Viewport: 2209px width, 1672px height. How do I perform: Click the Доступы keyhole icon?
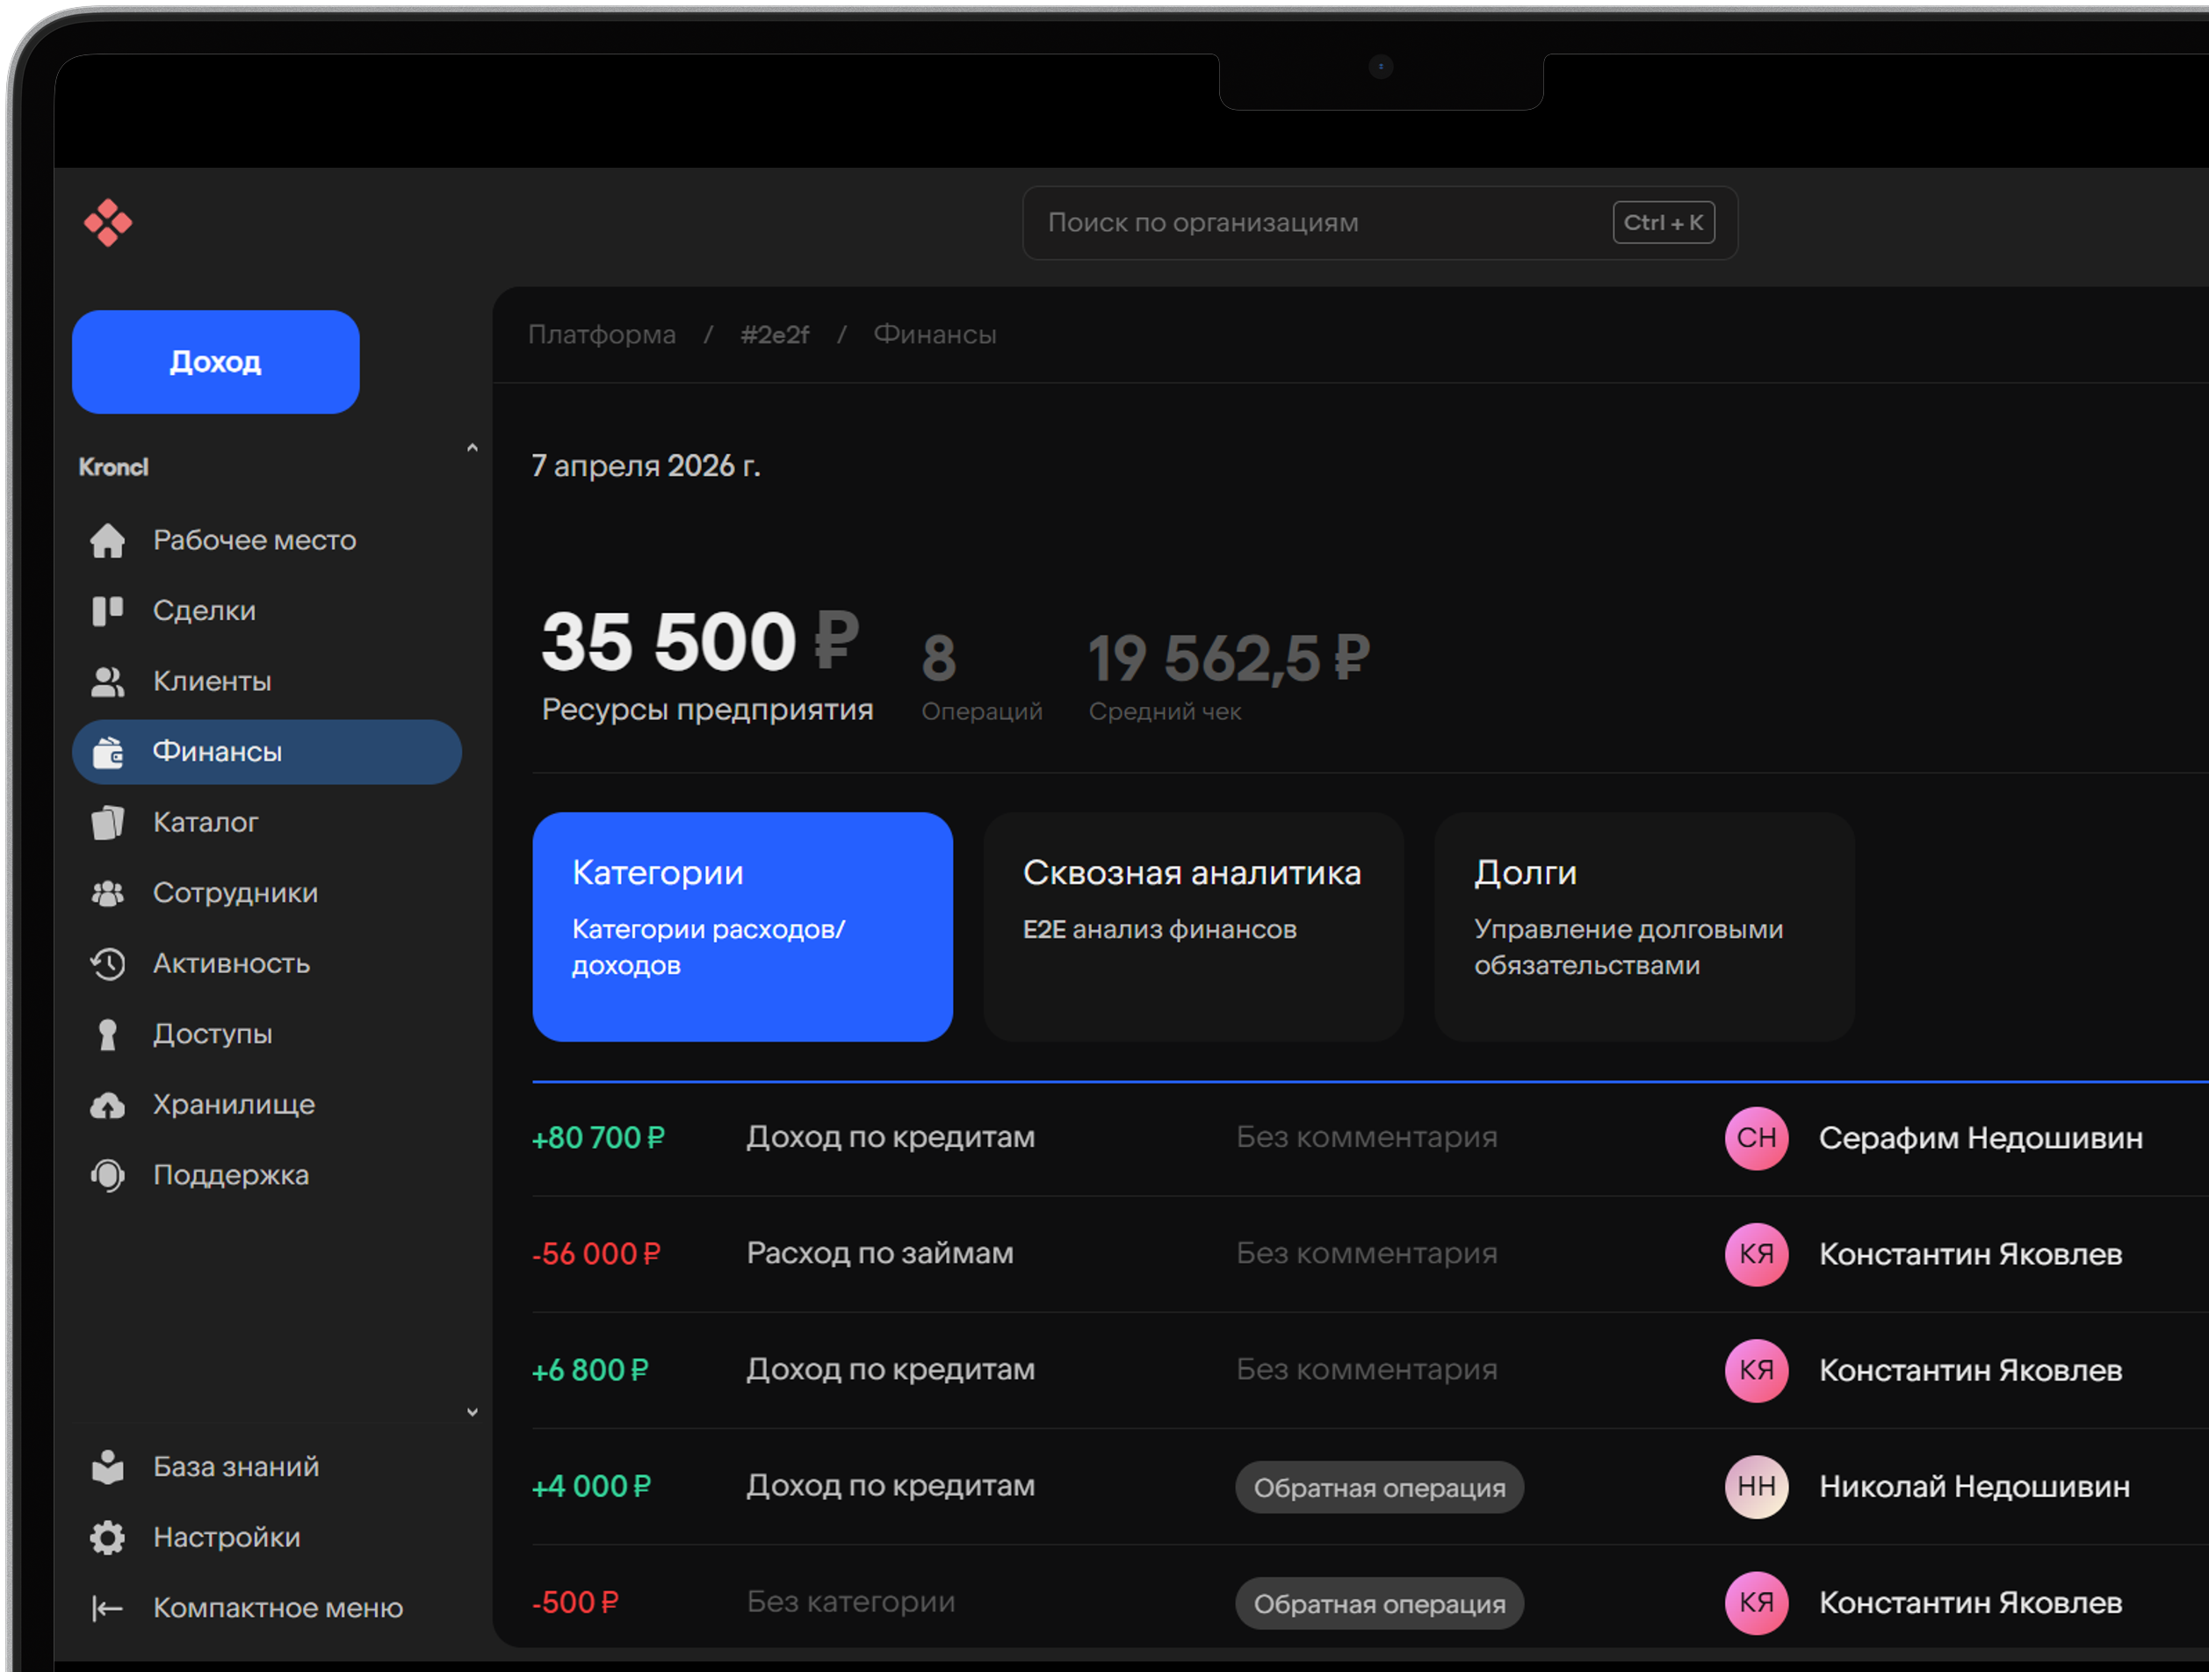[108, 1034]
